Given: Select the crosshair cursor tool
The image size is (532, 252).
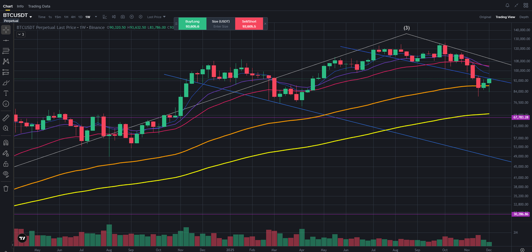Looking at the screenshot, I should pos(6,30).
